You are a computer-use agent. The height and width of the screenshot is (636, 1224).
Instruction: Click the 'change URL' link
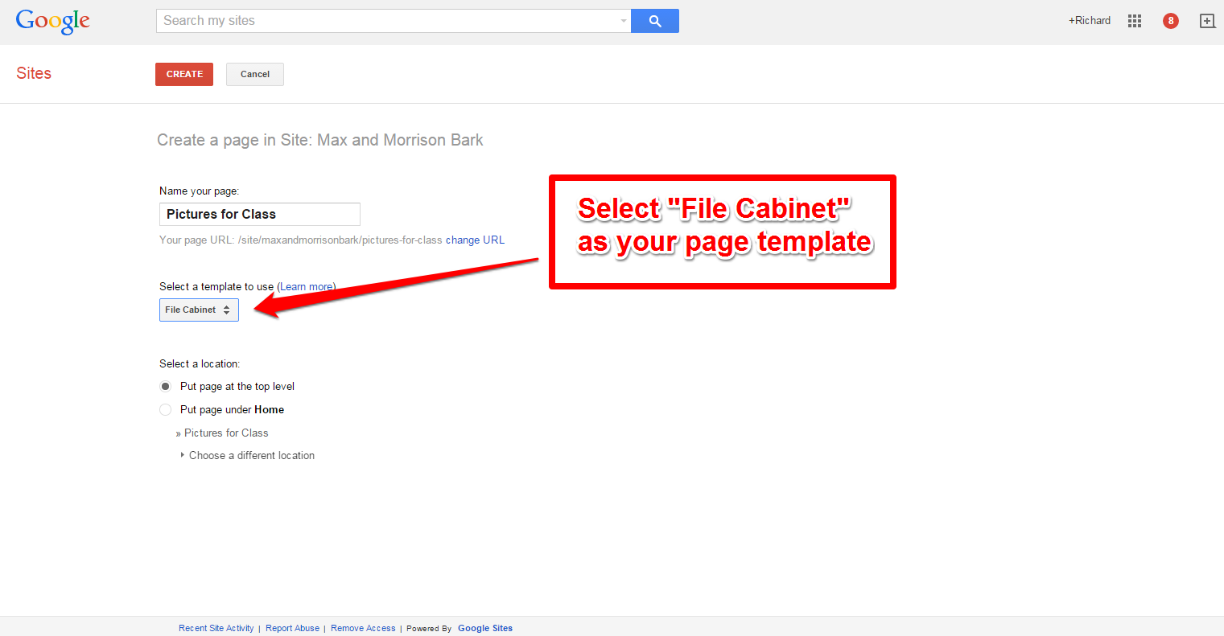[x=475, y=240]
